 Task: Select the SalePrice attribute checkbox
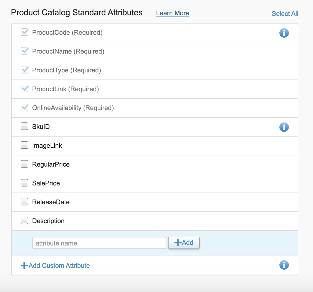pos(24,183)
